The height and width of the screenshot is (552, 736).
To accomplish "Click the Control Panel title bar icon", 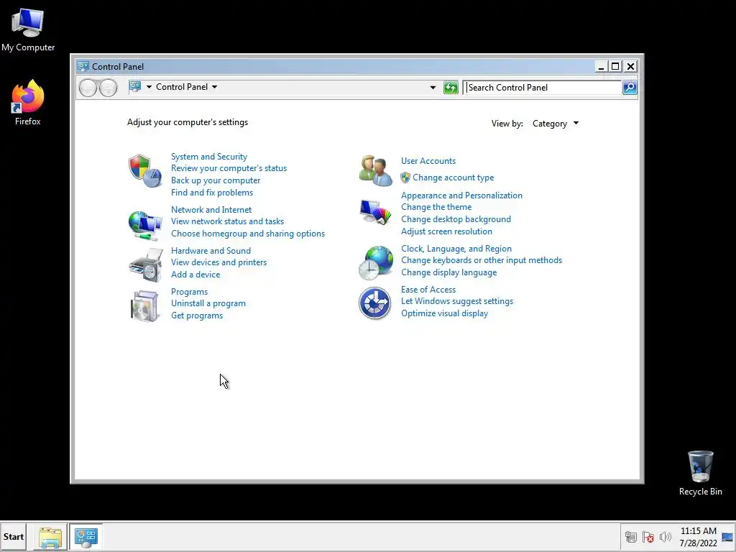I will click(x=83, y=66).
